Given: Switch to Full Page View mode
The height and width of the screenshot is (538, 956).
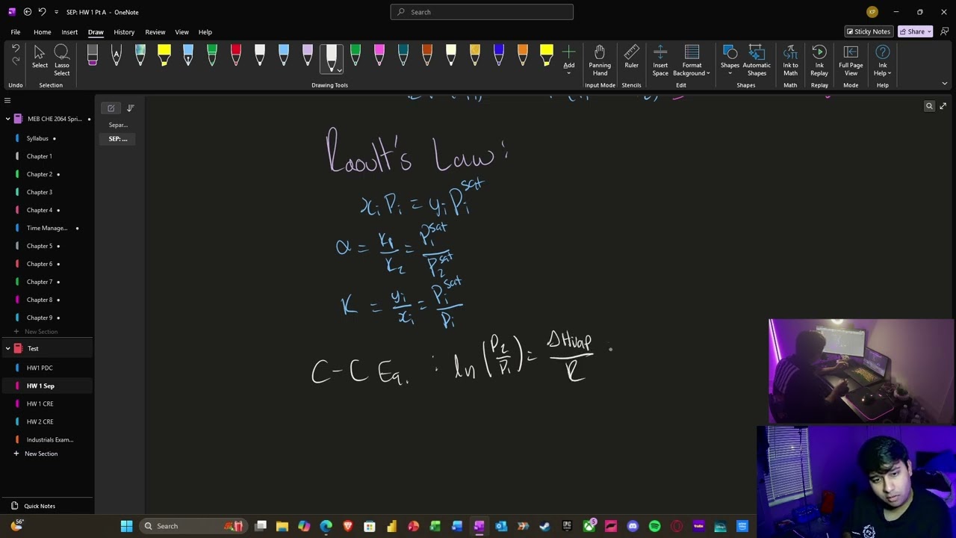Looking at the screenshot, I should 851,61.
